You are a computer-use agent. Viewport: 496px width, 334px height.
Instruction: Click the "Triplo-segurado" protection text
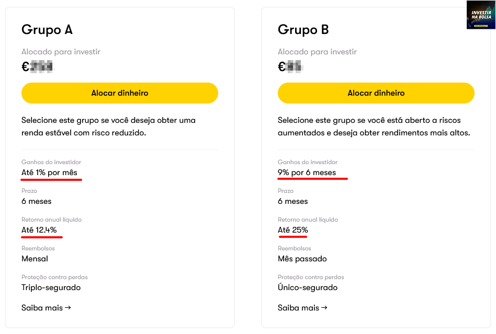pos(51,287)
